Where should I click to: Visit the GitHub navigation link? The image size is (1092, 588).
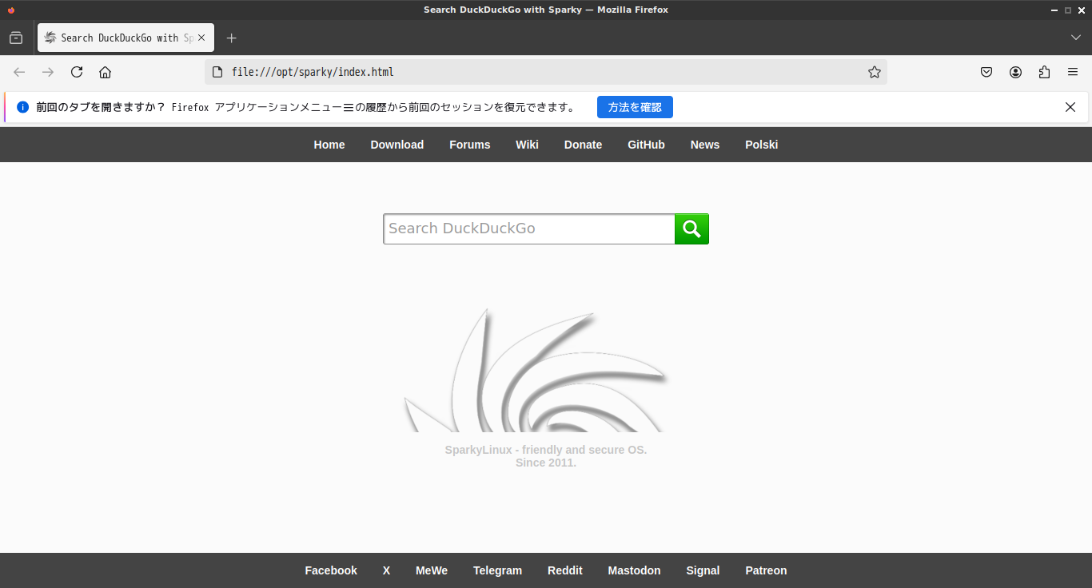pos(646,145)
